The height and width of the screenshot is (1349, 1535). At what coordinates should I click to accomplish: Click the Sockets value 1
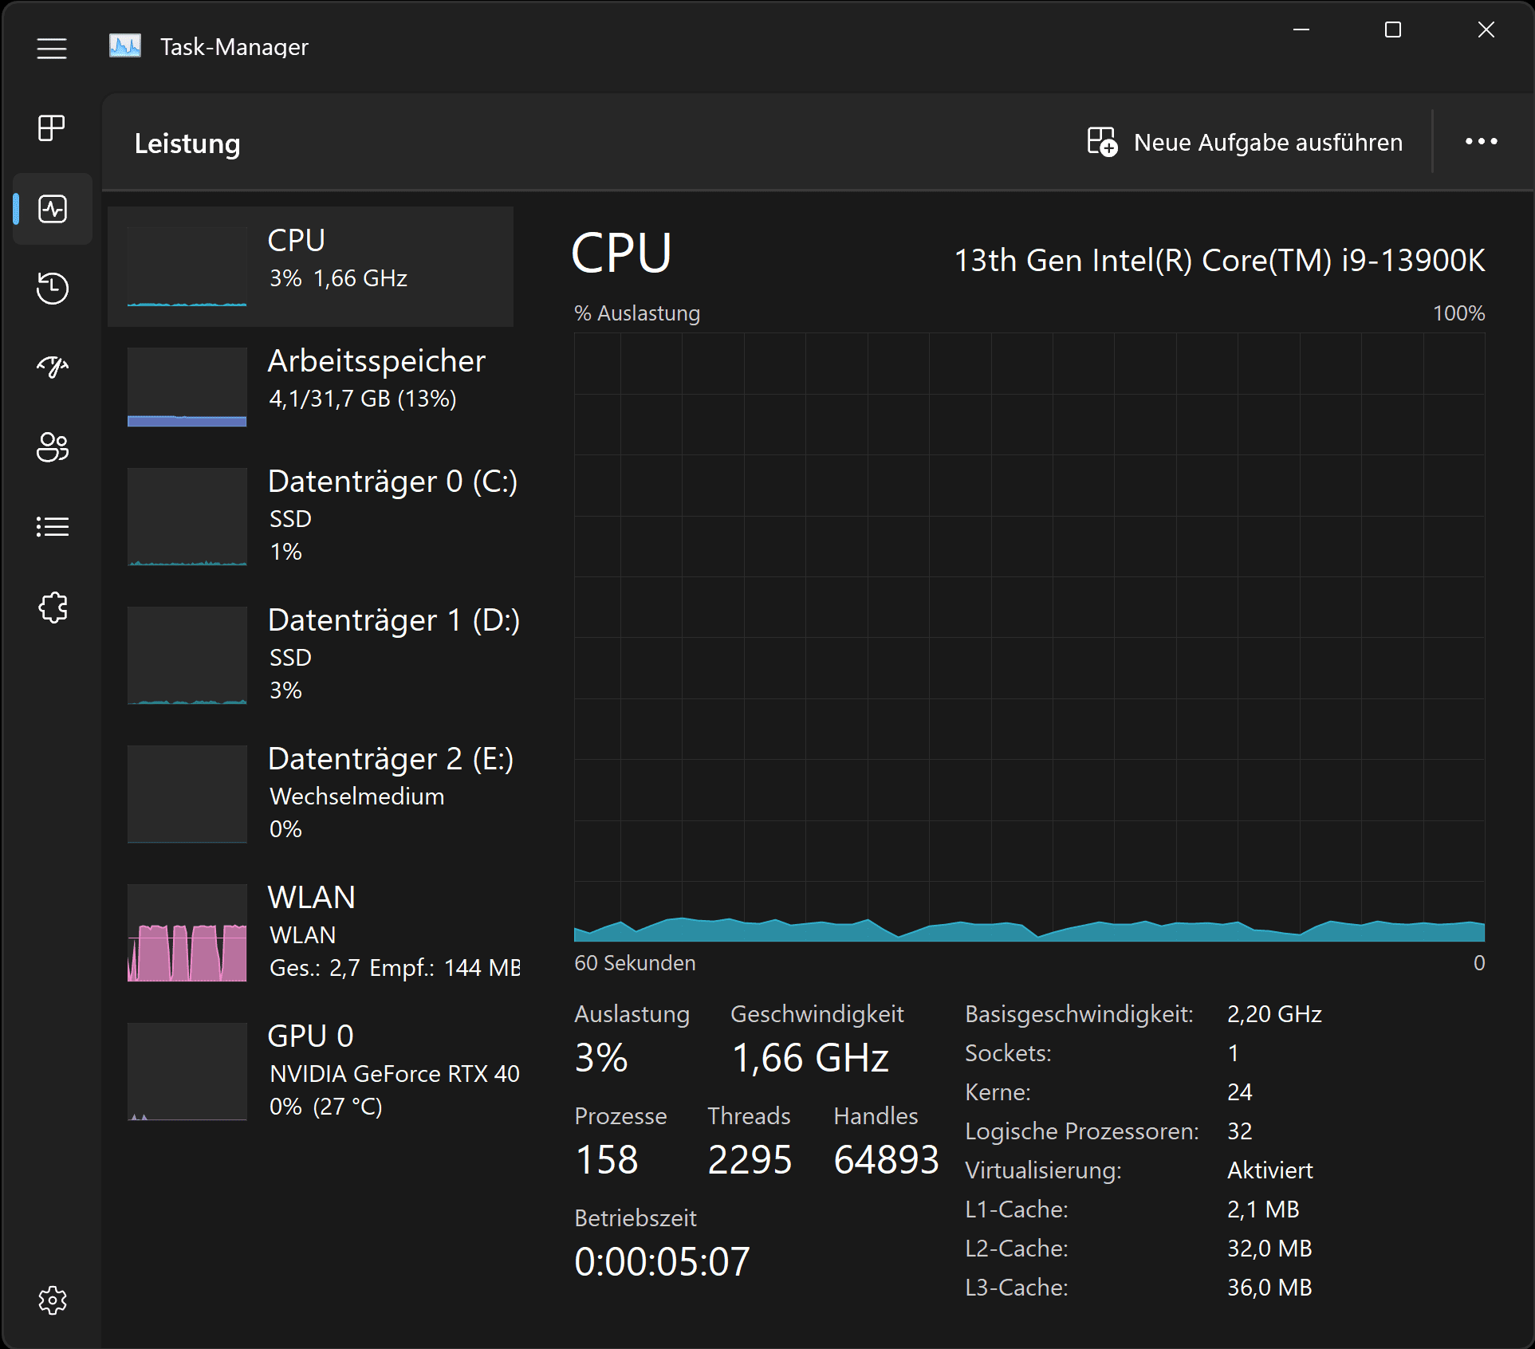point(1234,1053)
